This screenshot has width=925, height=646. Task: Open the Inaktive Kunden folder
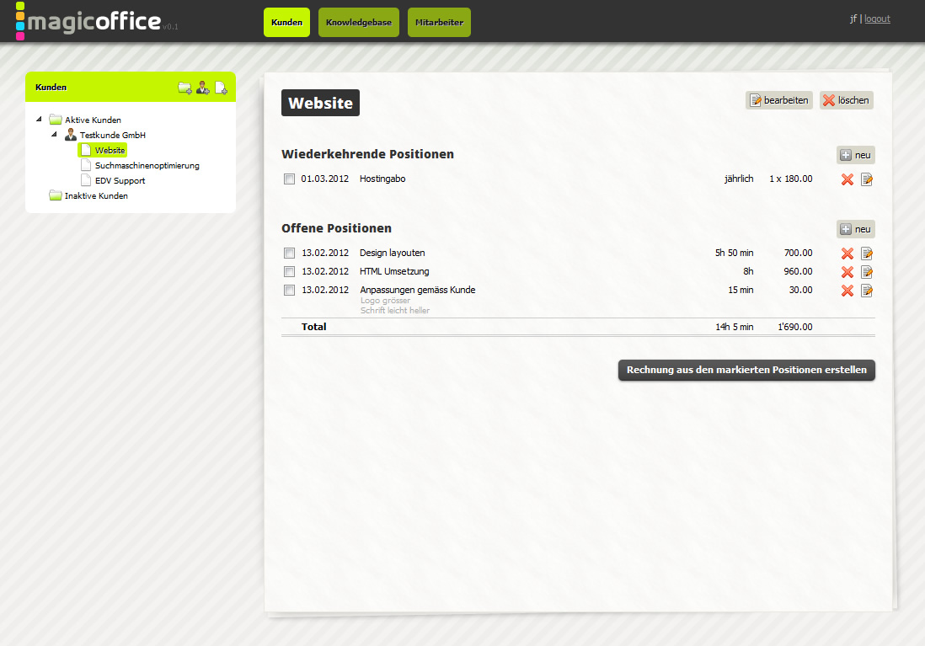(x=95, y=196)
